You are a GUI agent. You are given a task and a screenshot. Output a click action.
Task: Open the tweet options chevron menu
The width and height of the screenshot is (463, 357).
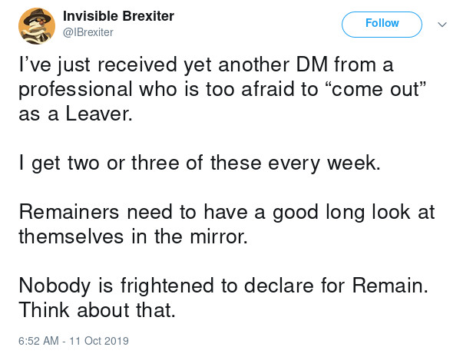442,25
